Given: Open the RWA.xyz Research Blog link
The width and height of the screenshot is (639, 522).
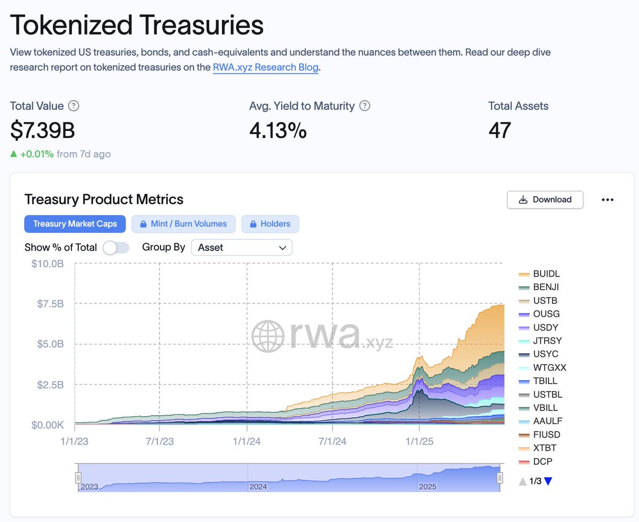Looking at the screenshot, I should click(266, 68).
